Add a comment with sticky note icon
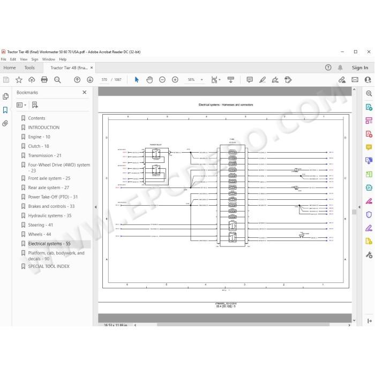375x375 pixels. click(250, 80)
